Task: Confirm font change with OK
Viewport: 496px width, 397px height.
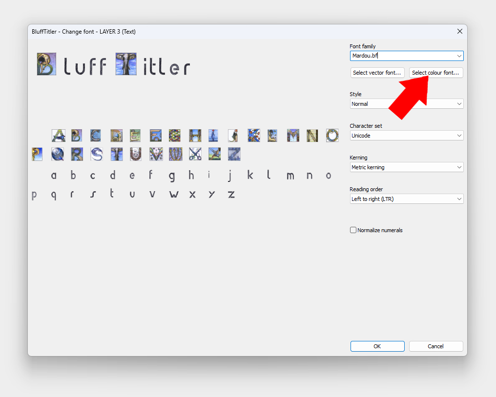Action: (x=377, y=346)
